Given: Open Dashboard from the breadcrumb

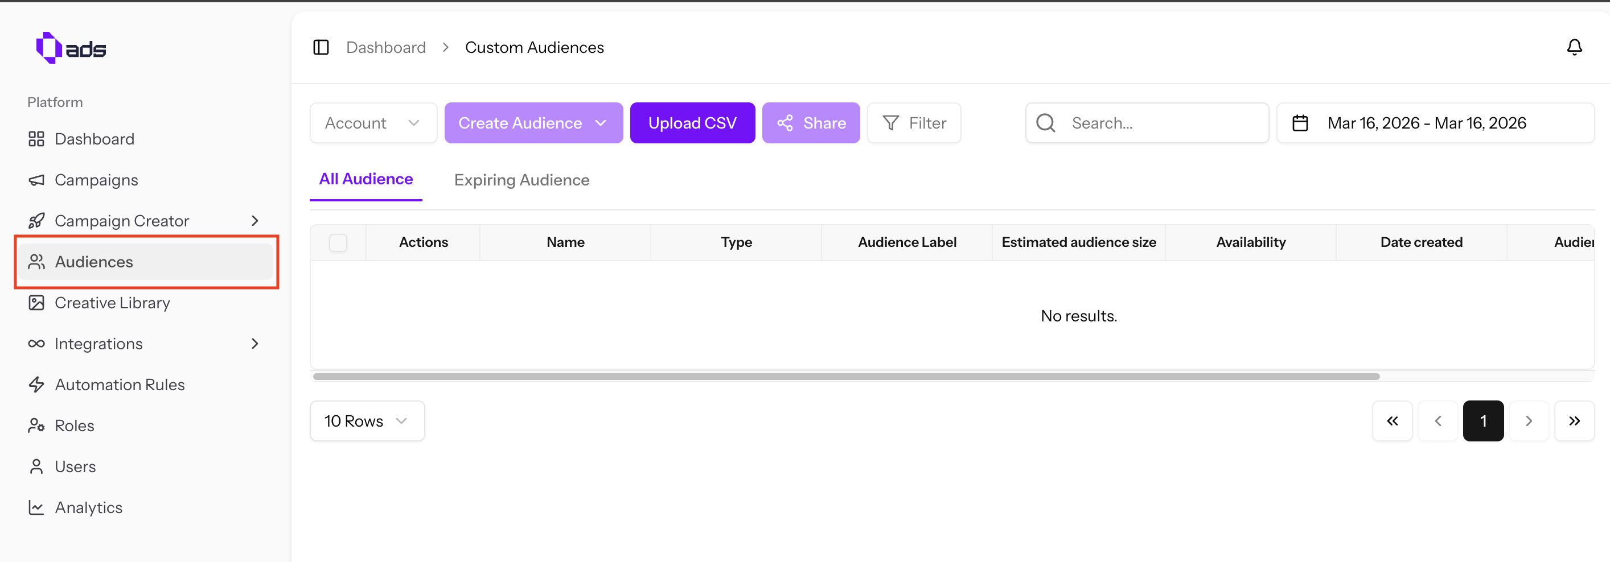Looking at the screenshot, I should tap(385, 47).
